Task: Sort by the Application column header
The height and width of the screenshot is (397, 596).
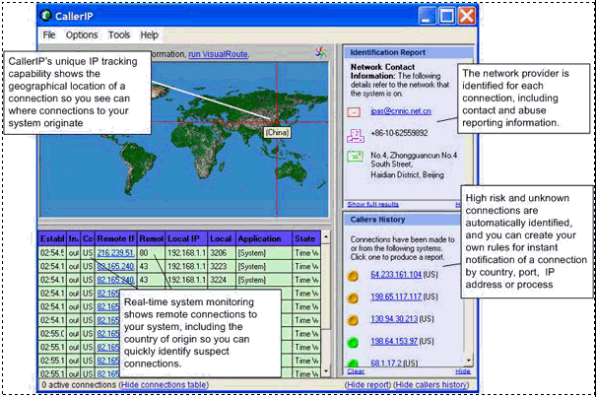Action: (x=264, y=238)
